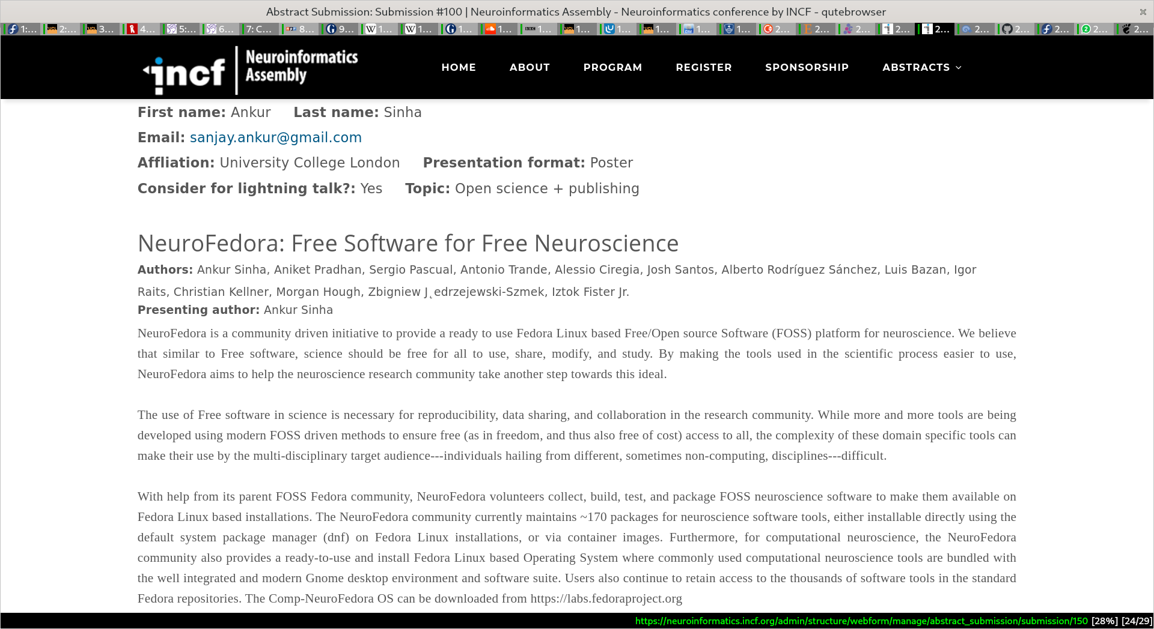Click the window title text
This screenshot has width=1154, height=629.
(x=576, y=11)
